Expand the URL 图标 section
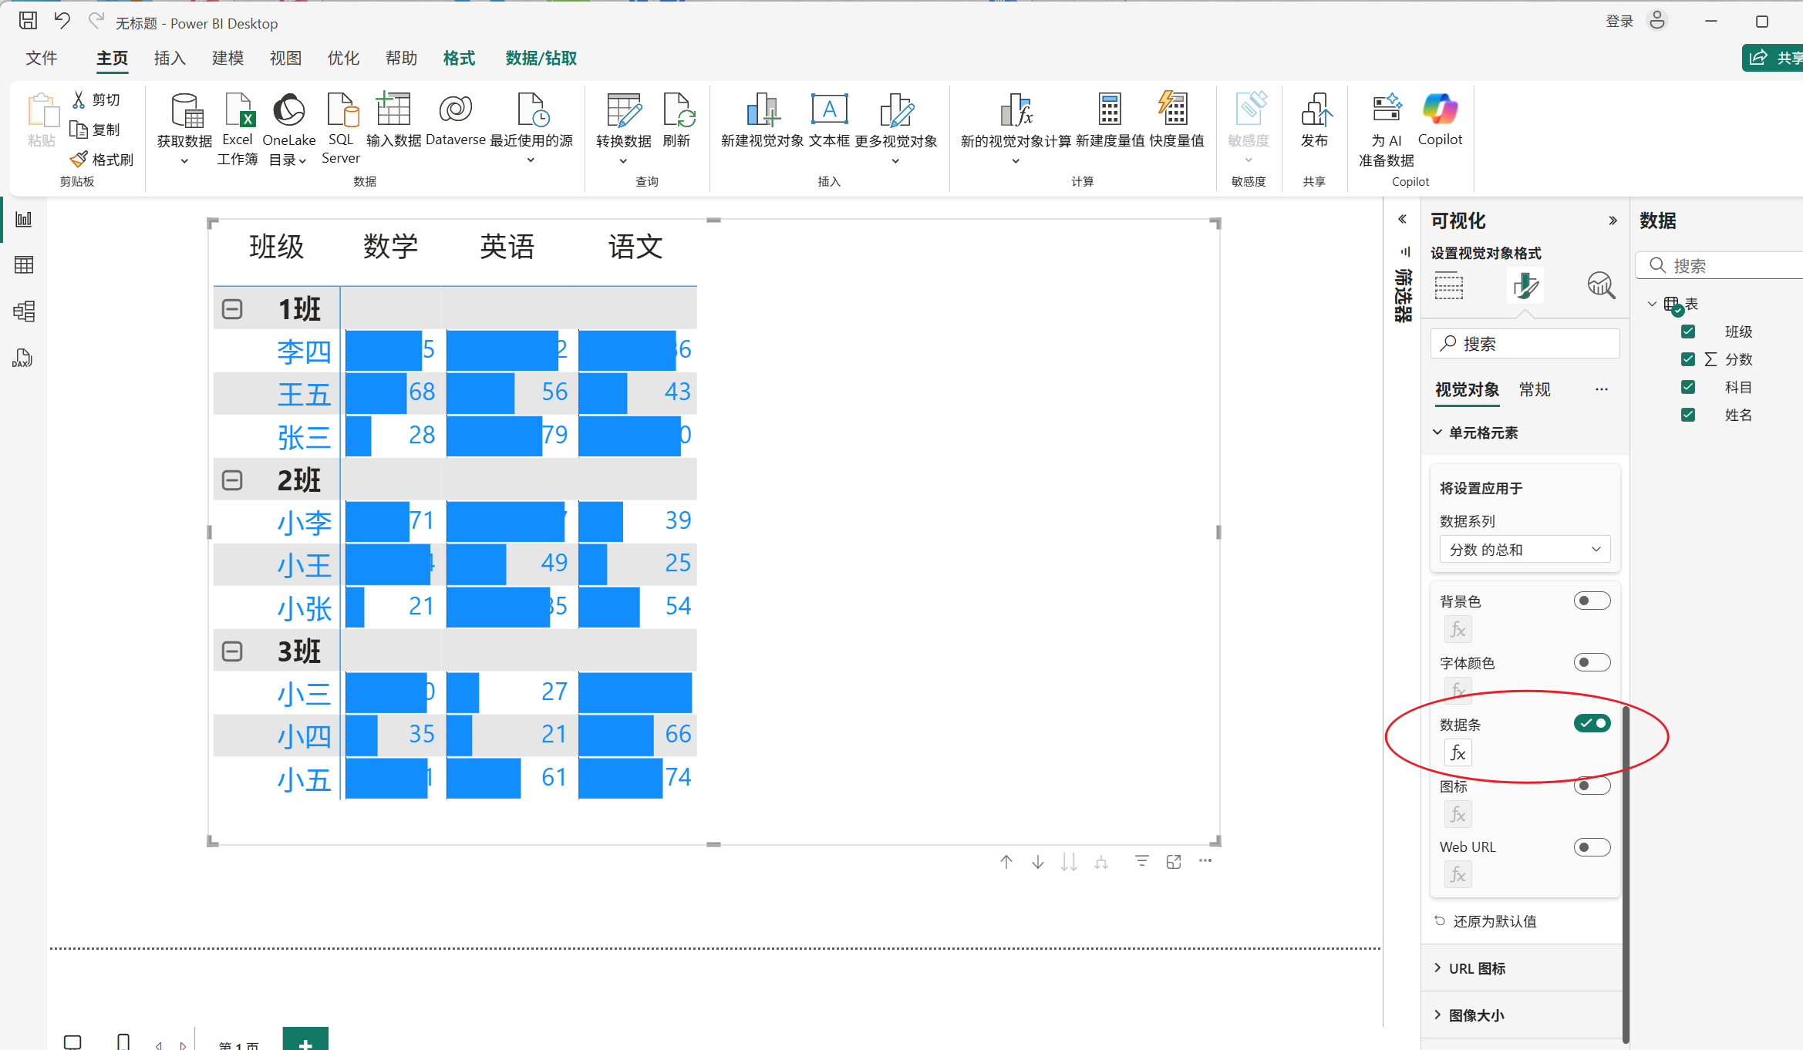Viewport: 1803px width, 1050px height. click(x=1476, y=968)
